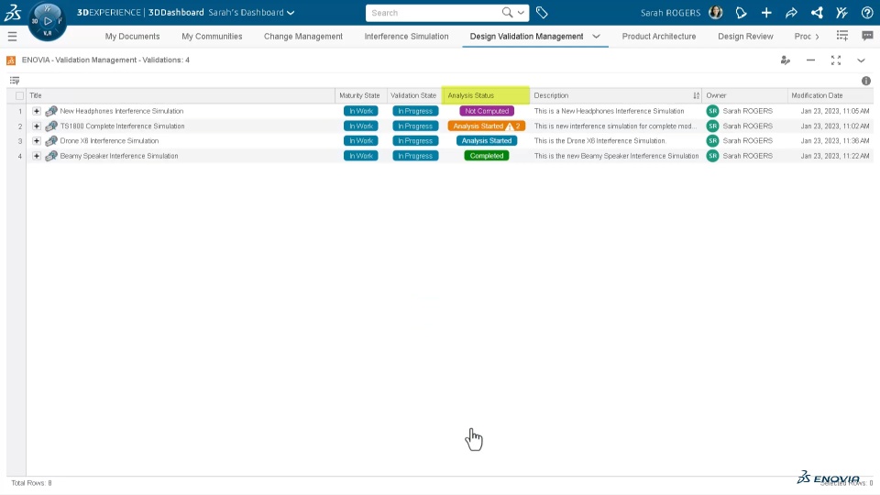Image resolution: width=880 pixels, height=495 pixels.
Task: Click In Progress badge for Beamy Speaker
Action: pyautogui.click(x=415, y=156)
